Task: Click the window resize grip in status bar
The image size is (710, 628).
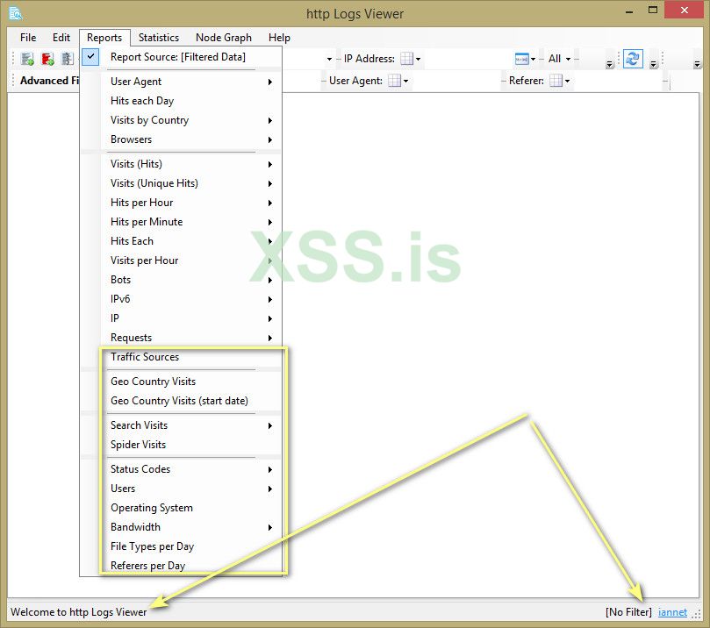Action: click(x=697, y=613)
